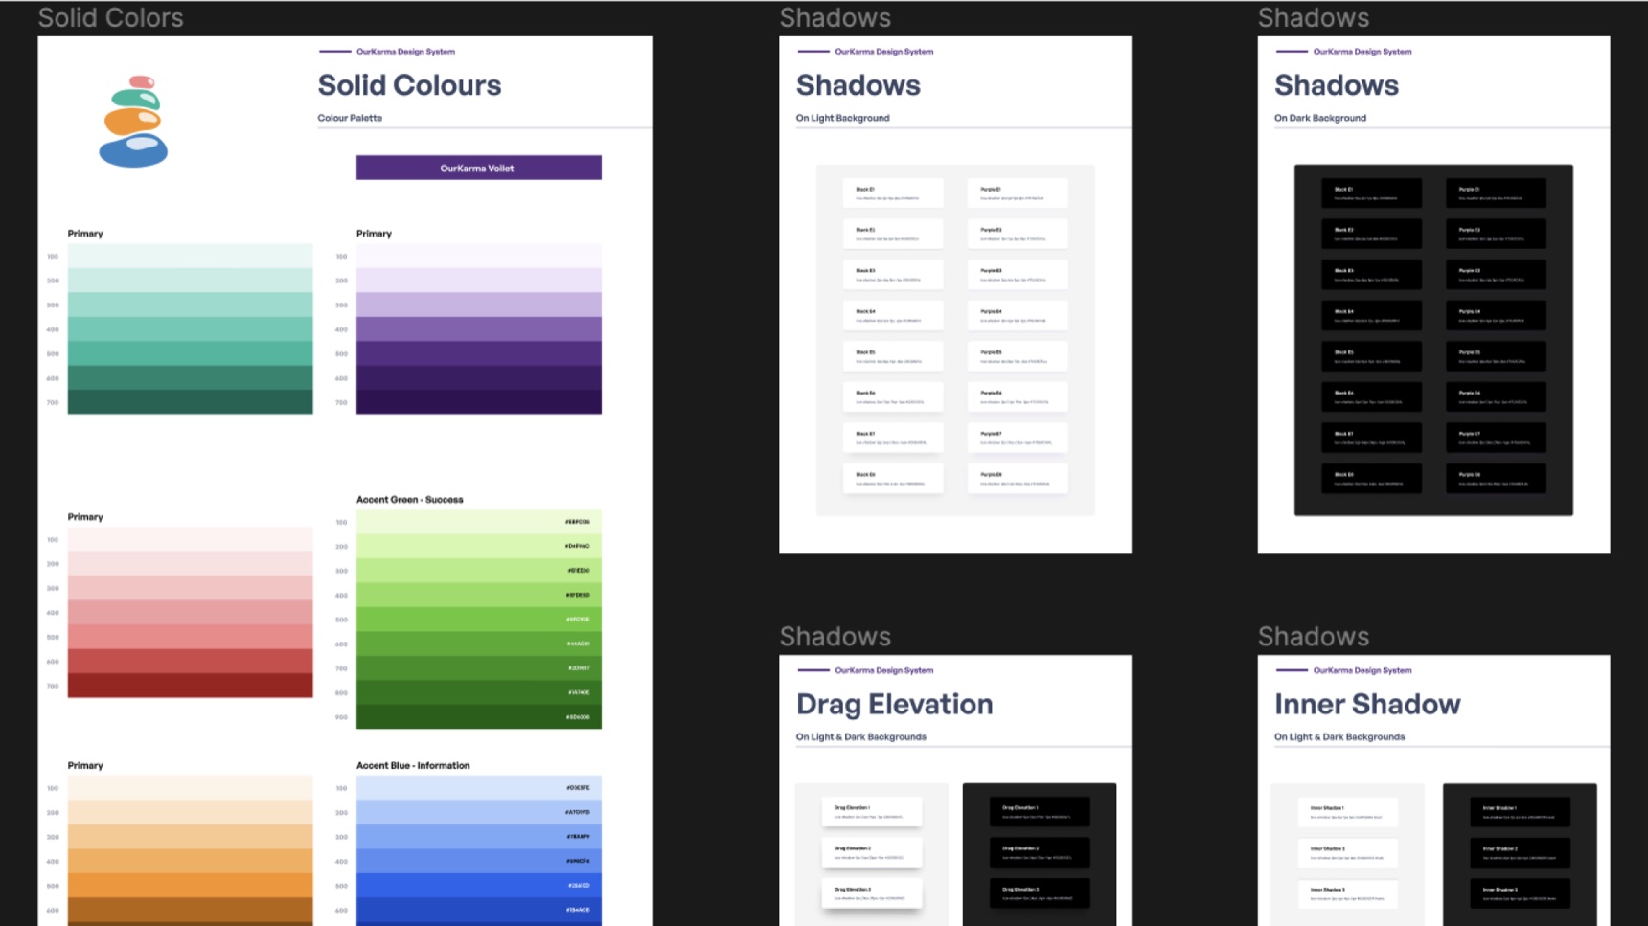The width and height of the screenshot is (1648, 926).
Task: Pick the orange Primary 100 swatch
Action: pos(190,788)
